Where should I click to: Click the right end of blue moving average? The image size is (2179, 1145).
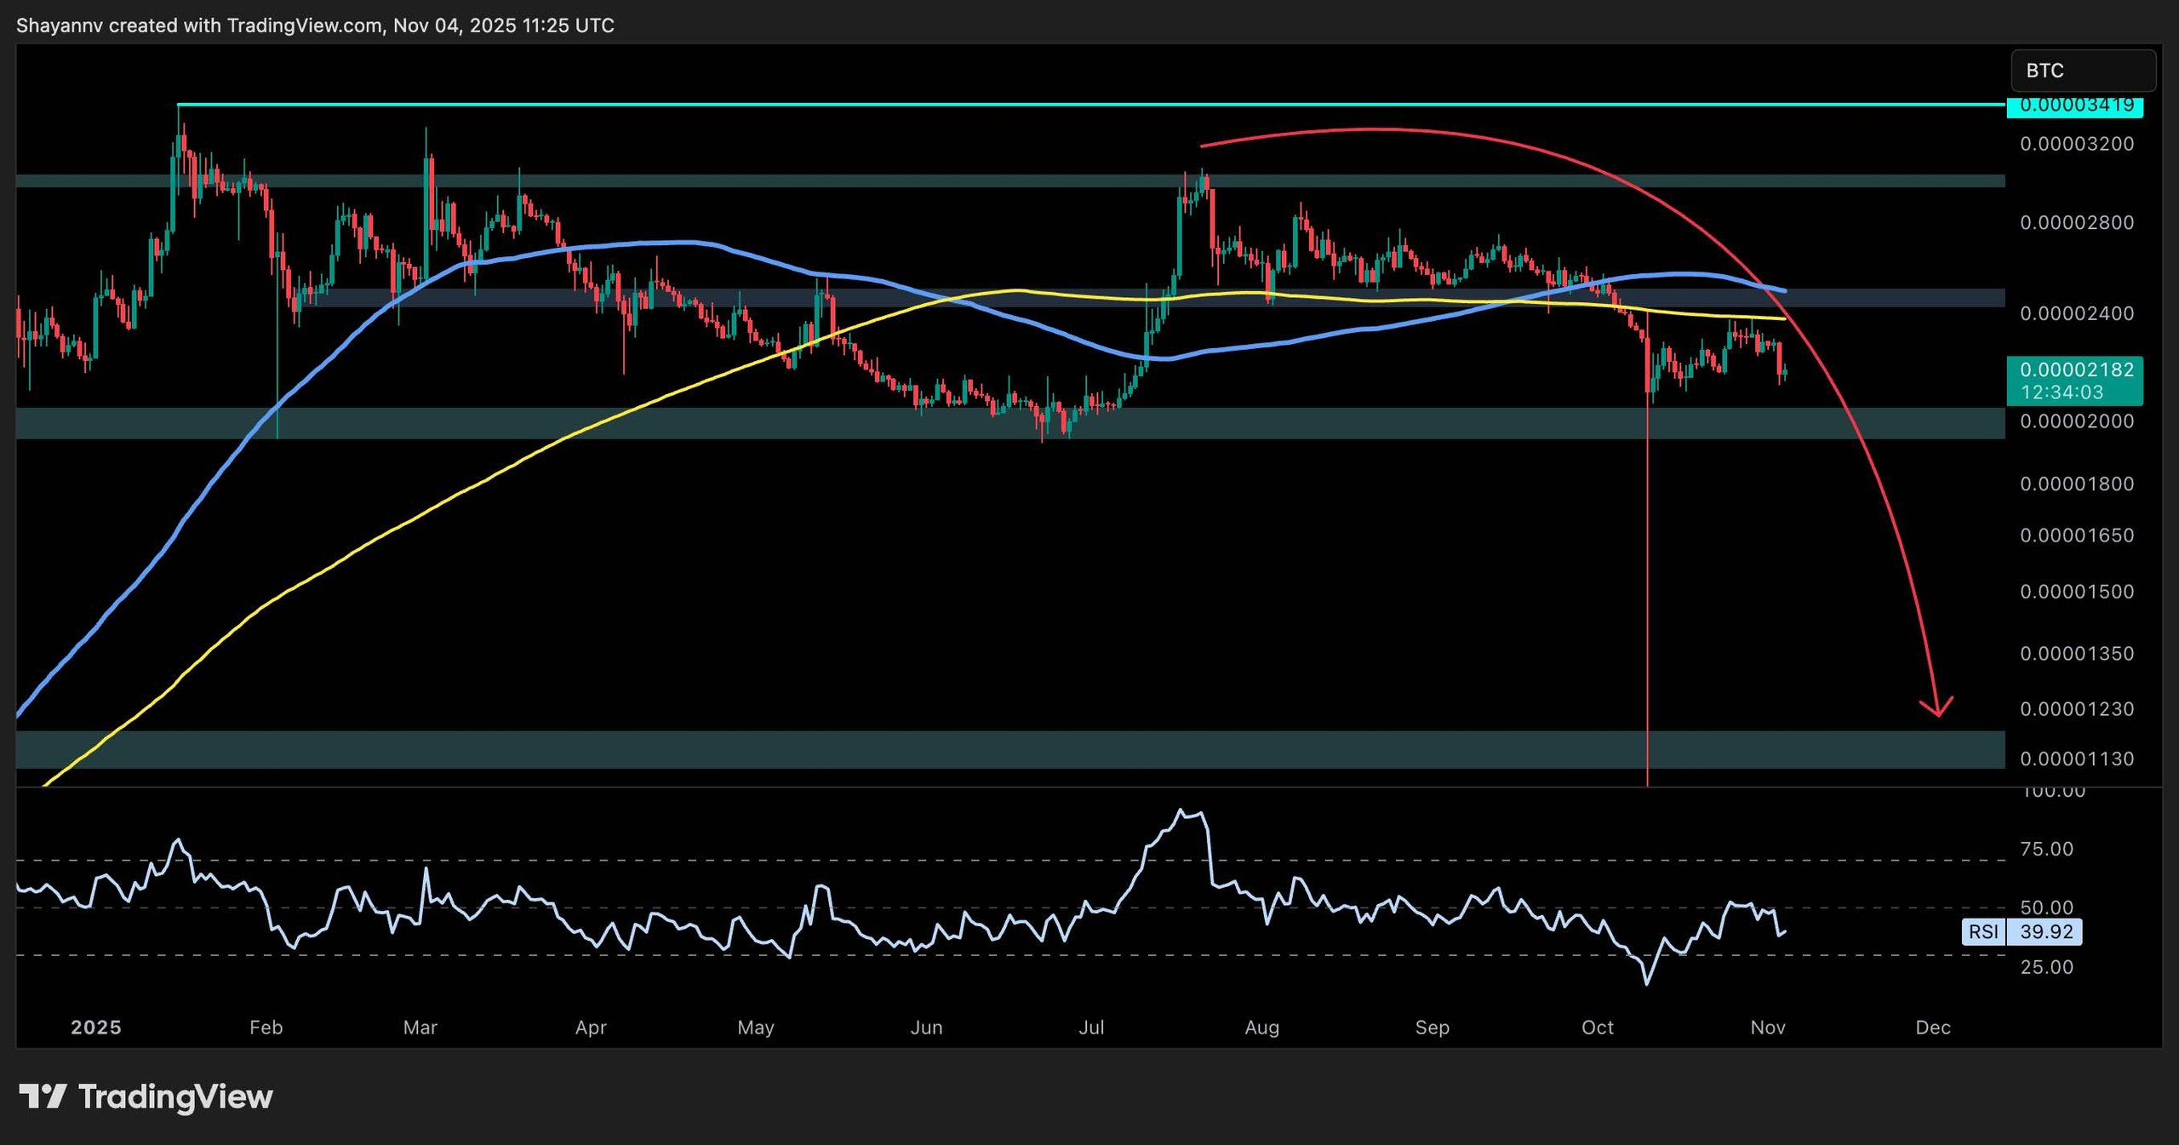click(1784, 291)
